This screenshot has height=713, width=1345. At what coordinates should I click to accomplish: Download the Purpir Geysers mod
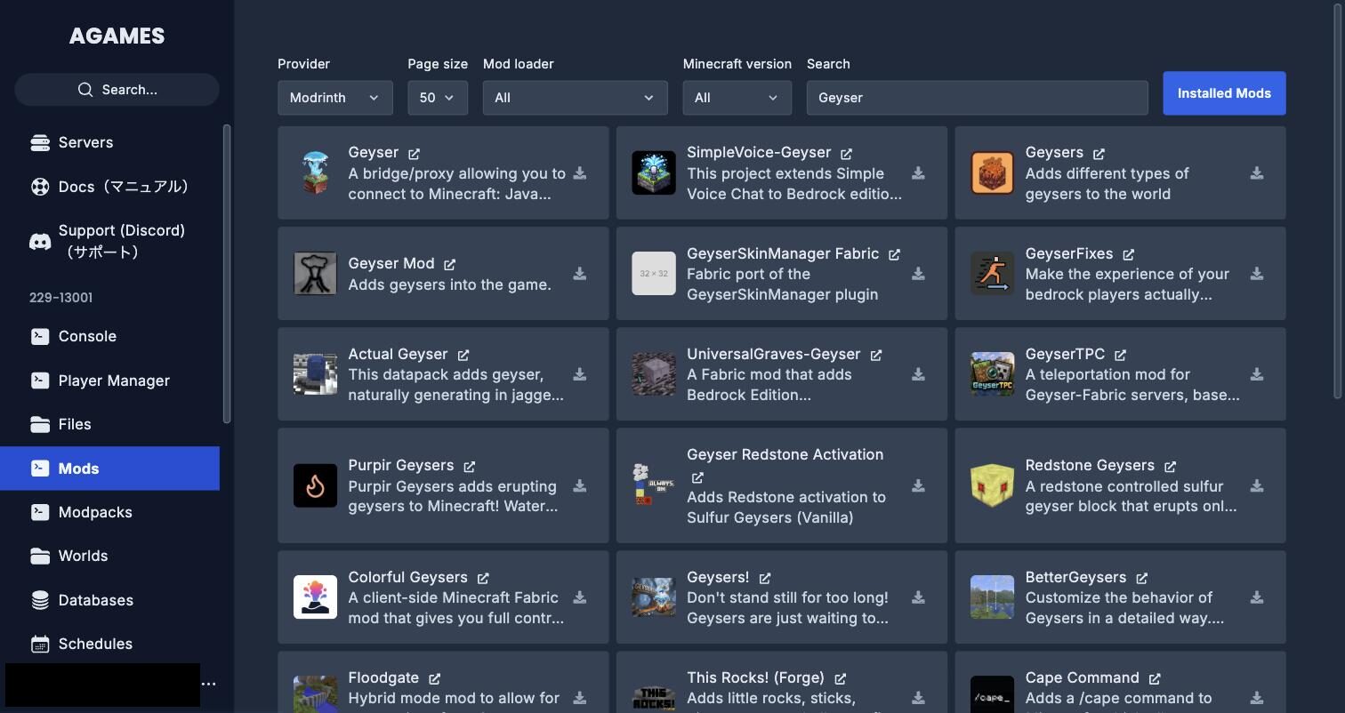click(x=580, y=486)
